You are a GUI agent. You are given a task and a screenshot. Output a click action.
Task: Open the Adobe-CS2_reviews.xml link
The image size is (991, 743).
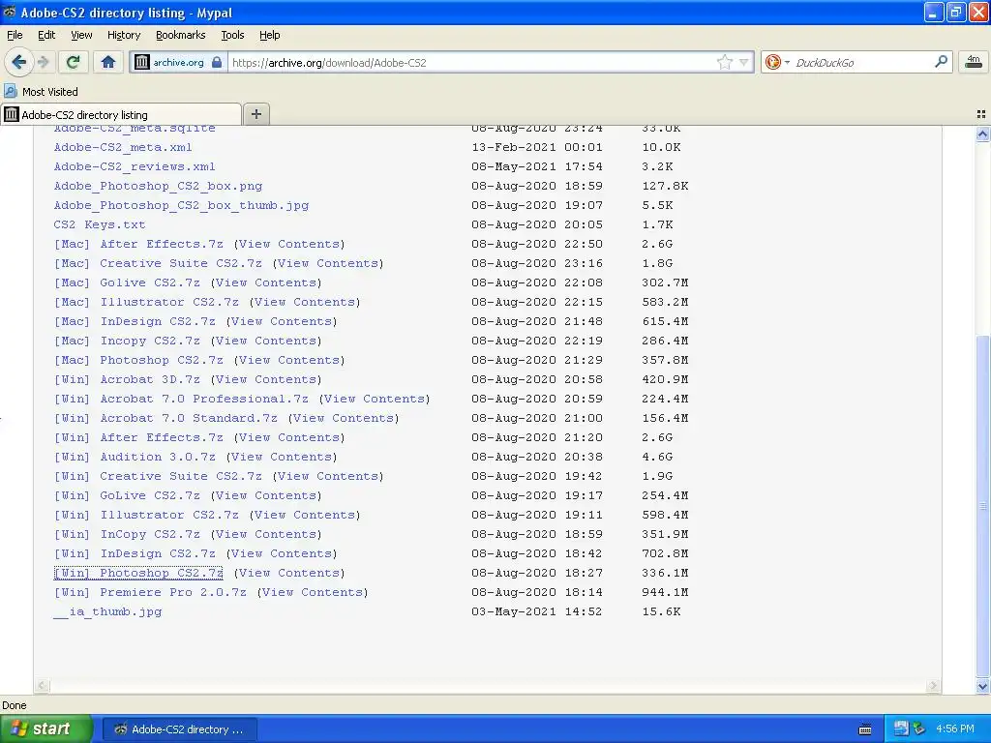click(x=134, y=166)
